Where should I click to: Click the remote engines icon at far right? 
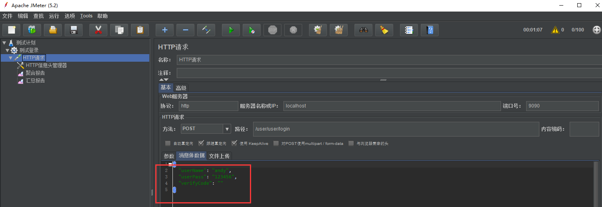[x=596, y=30]
